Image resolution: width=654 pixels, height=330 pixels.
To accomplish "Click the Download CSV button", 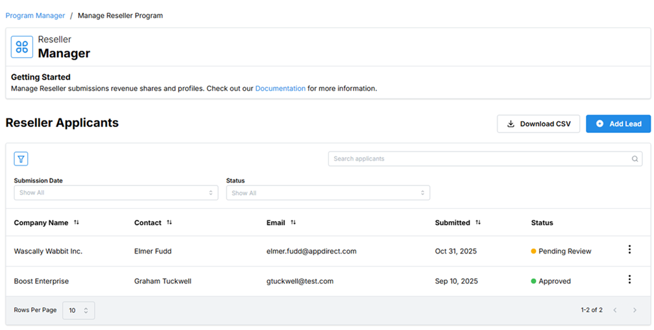I will 538,124.
